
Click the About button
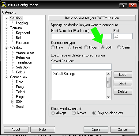coord(16,130)
